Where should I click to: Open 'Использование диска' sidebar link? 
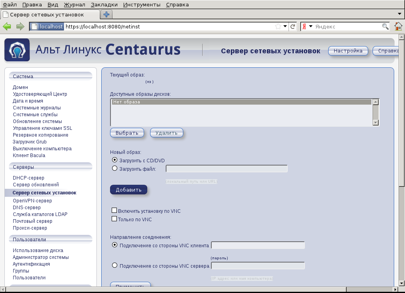38,251
